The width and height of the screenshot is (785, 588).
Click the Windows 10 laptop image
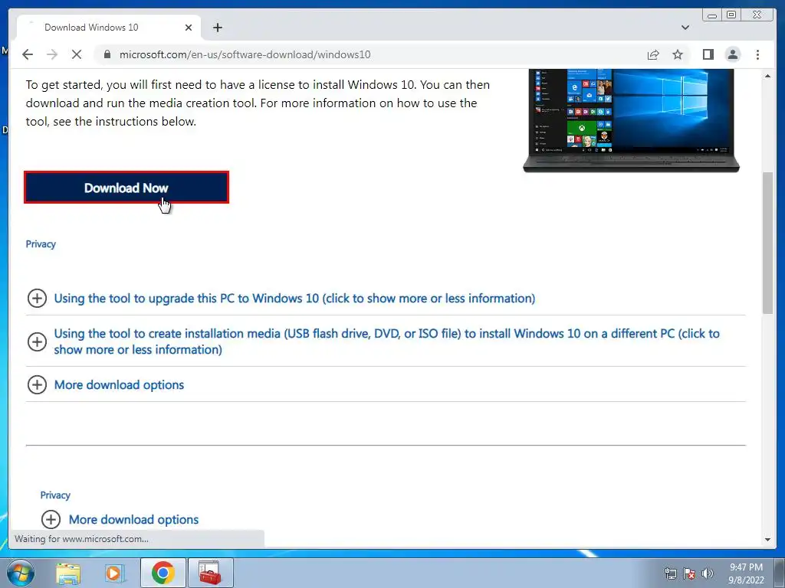click(631, 120)
